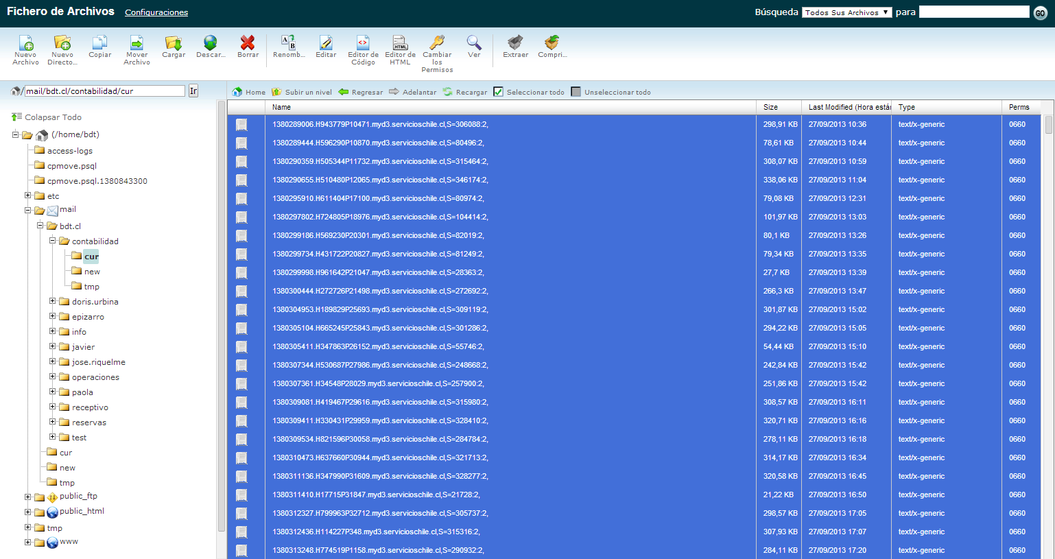1055x559 pixels.
Task: Click the Unseleccionar todo checkbox
Action: (576, 92)
